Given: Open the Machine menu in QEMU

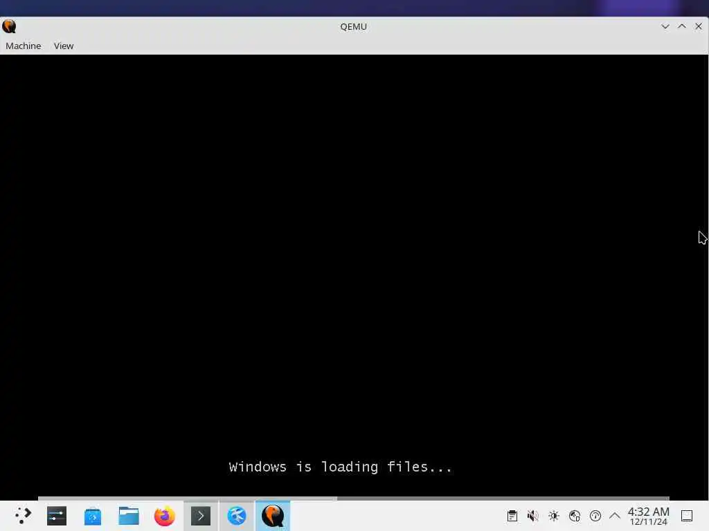Looking at the screenshot, I should 24,46.
